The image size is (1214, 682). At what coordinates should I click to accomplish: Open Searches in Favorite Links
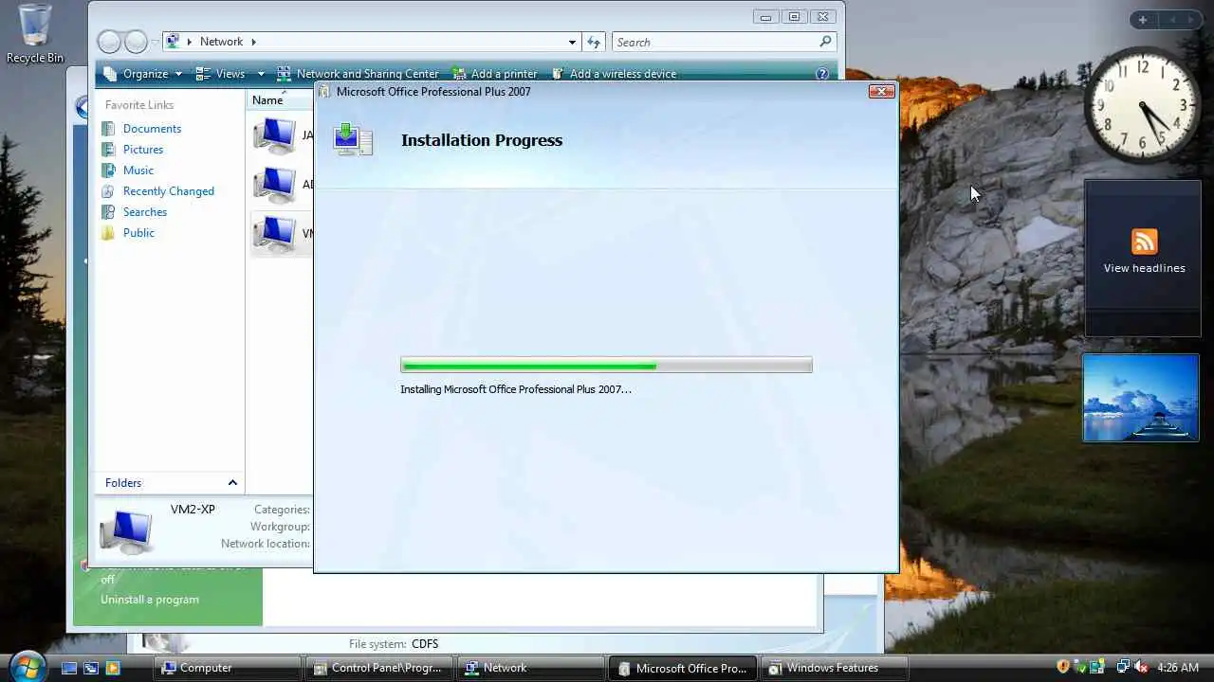[145, 212]
